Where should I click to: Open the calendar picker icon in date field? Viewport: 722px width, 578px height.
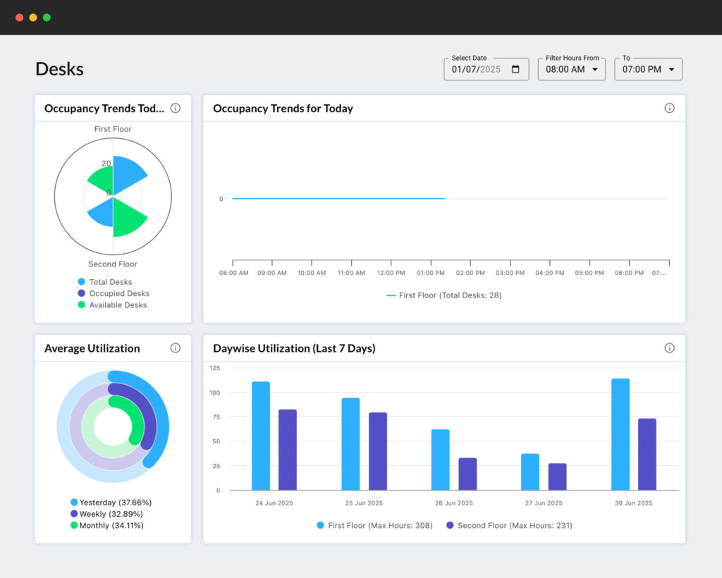point(515,69)
